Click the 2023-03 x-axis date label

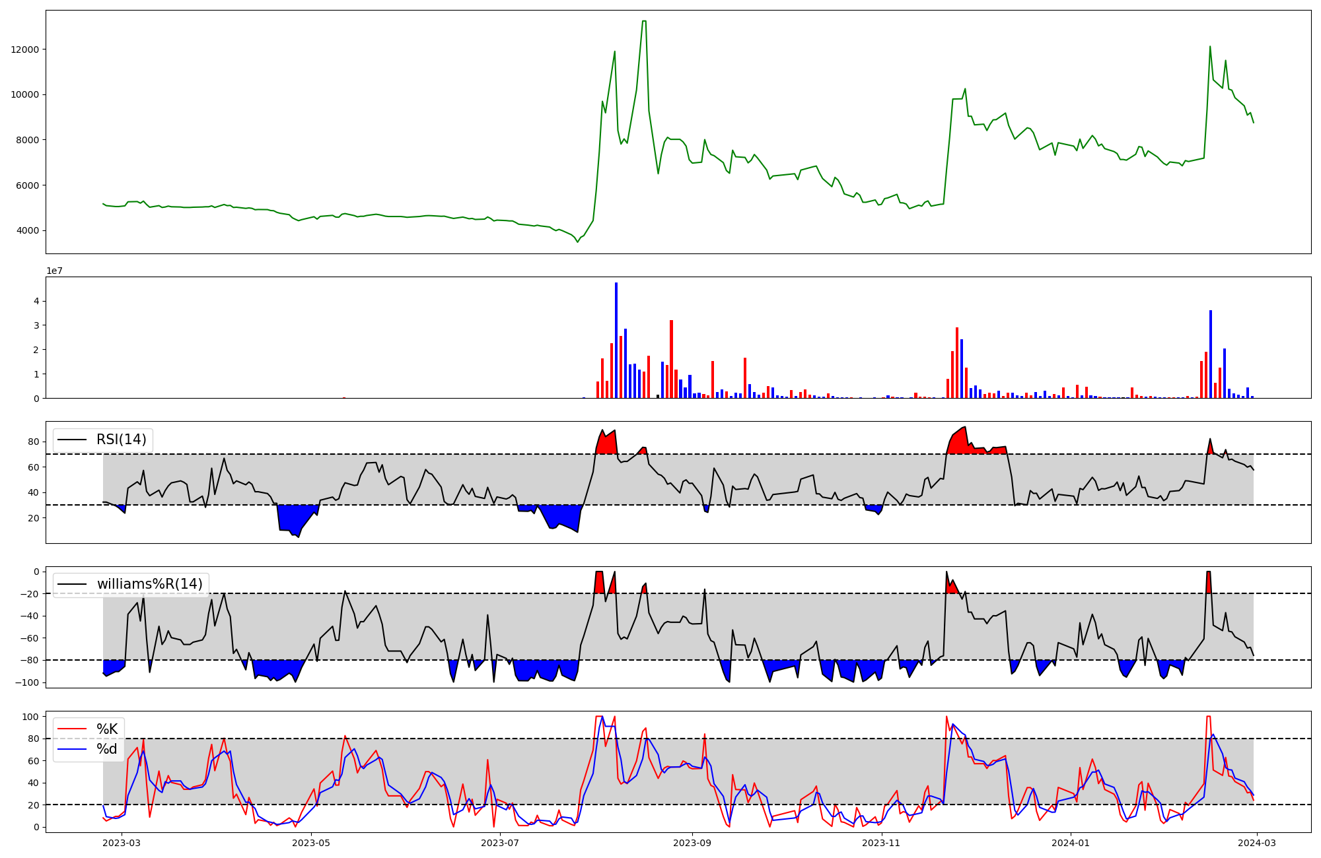pos(122,843)
